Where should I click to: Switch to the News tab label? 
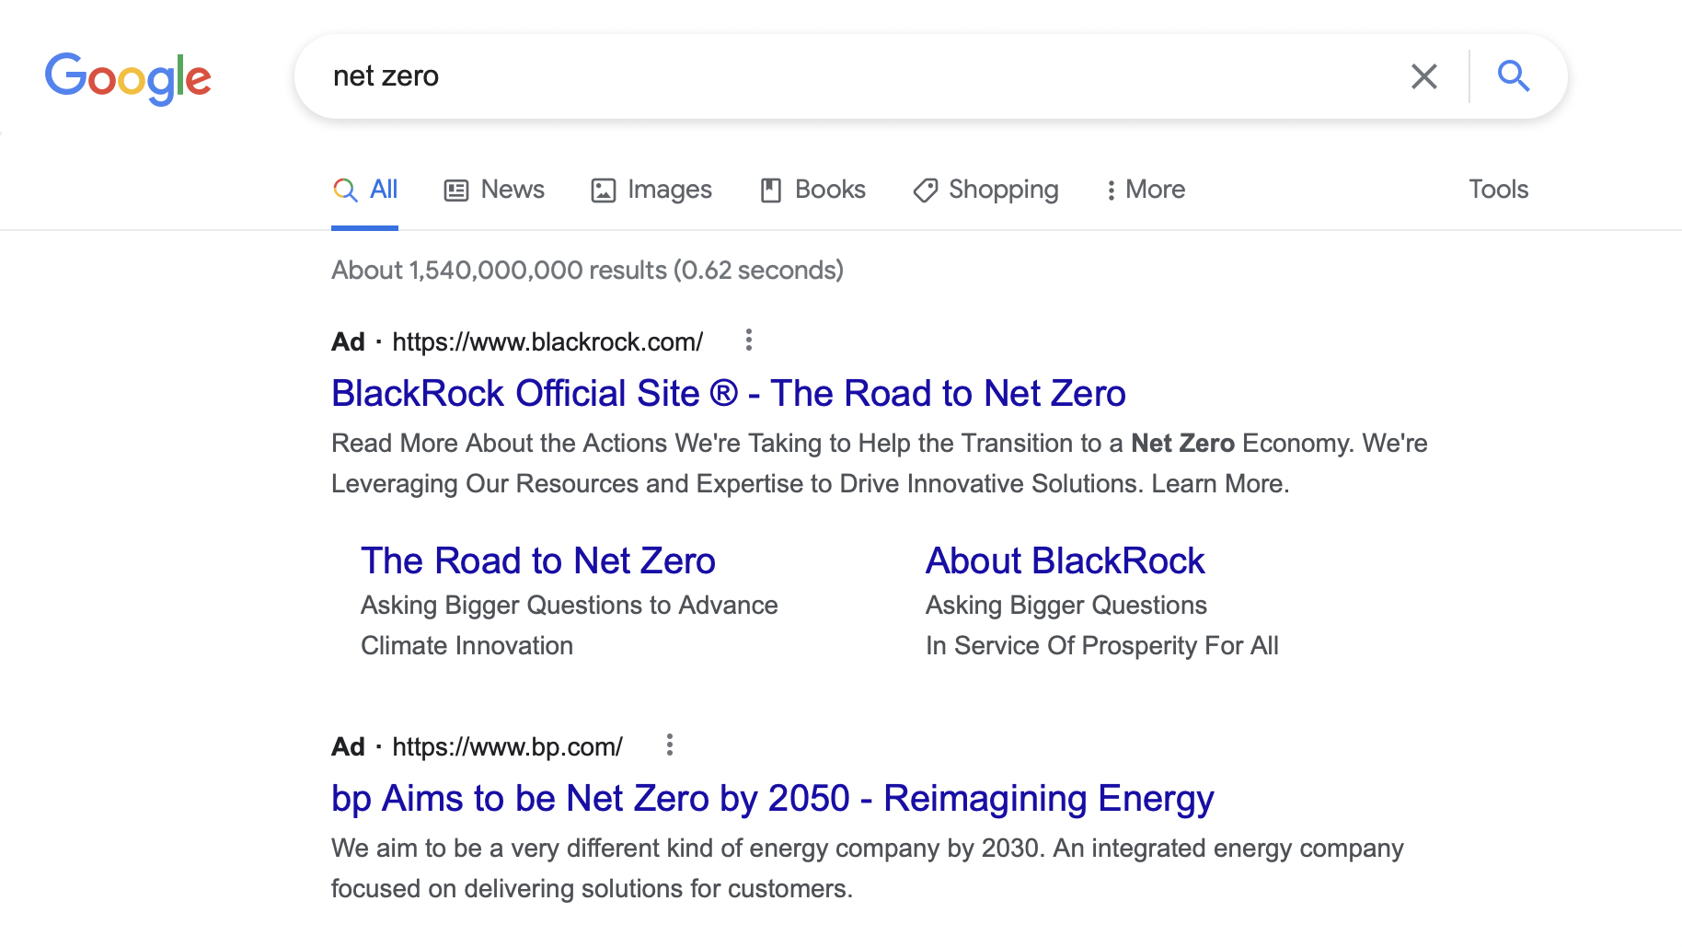coord(513,190)
